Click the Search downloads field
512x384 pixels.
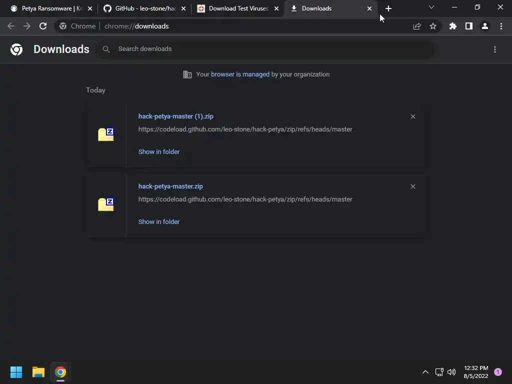(266, 49)
